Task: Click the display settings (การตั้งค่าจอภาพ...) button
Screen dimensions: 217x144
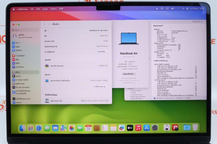Action: click(100, 87)
